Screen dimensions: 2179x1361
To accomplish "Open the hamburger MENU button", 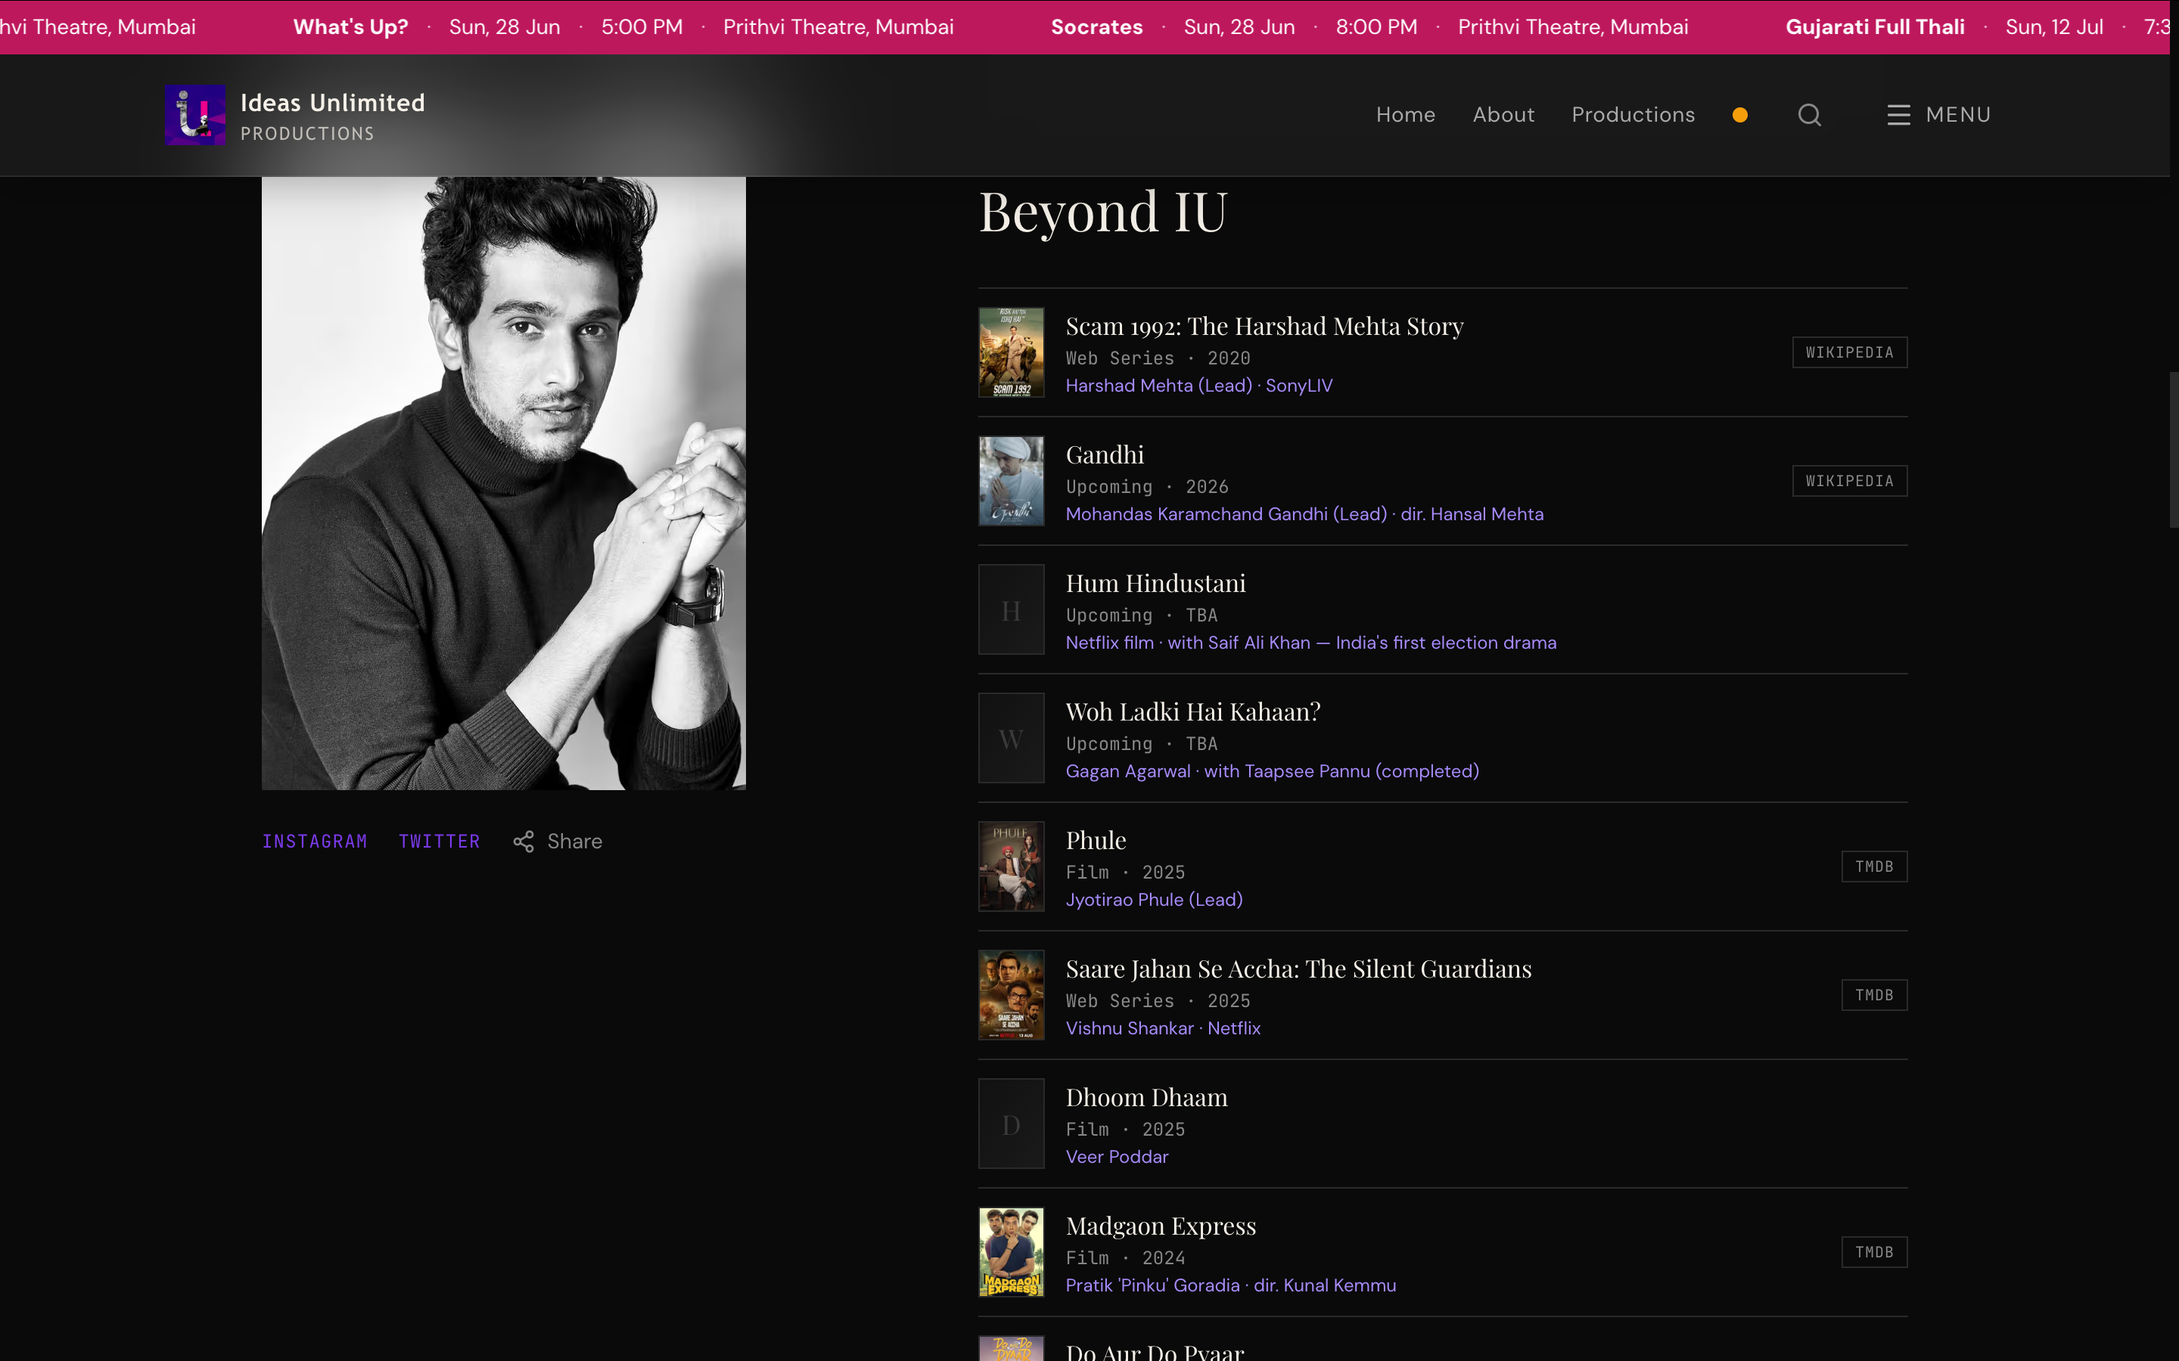I will coord(1938,115).
